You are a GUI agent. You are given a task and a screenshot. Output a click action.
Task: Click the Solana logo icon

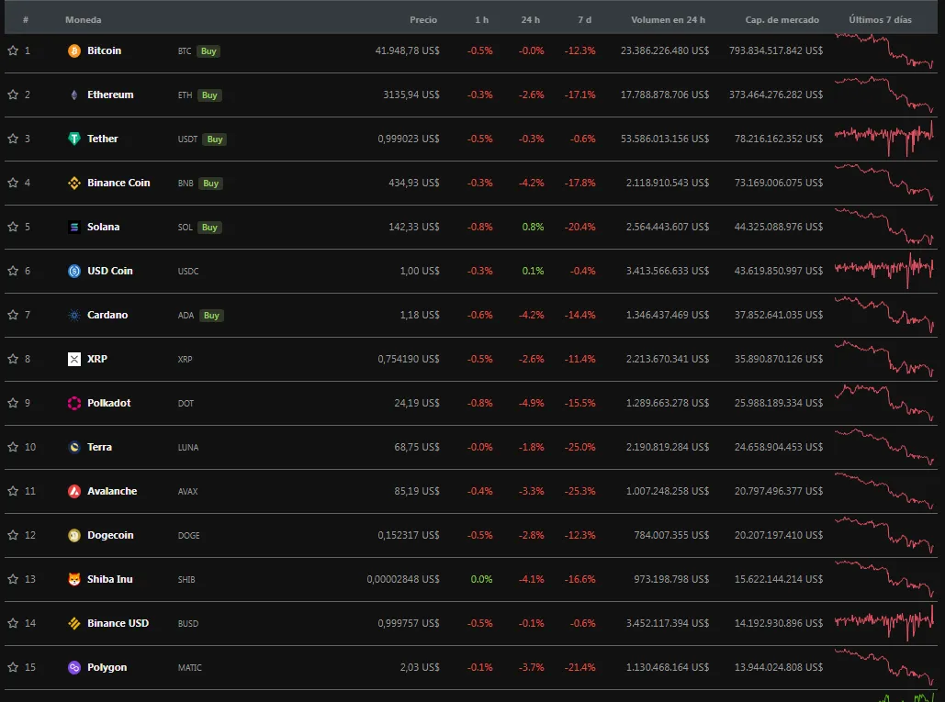coord(74,227)
